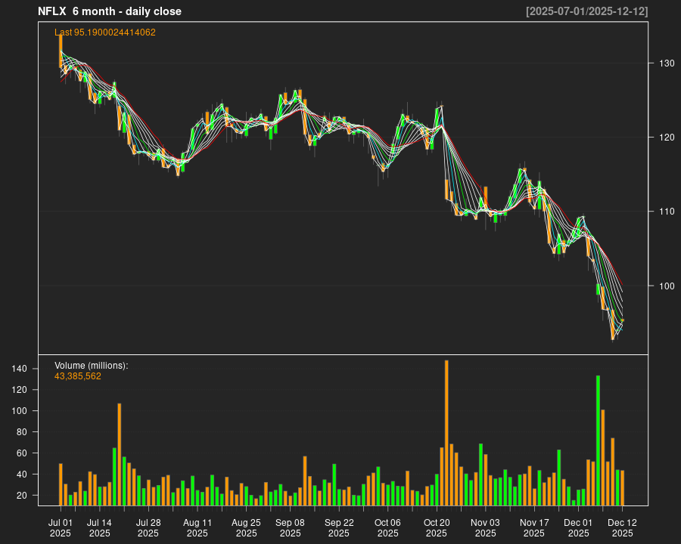681x544 pixels.
Task: Click the Jul 01 2025 date label
Action: click(61, 527)
